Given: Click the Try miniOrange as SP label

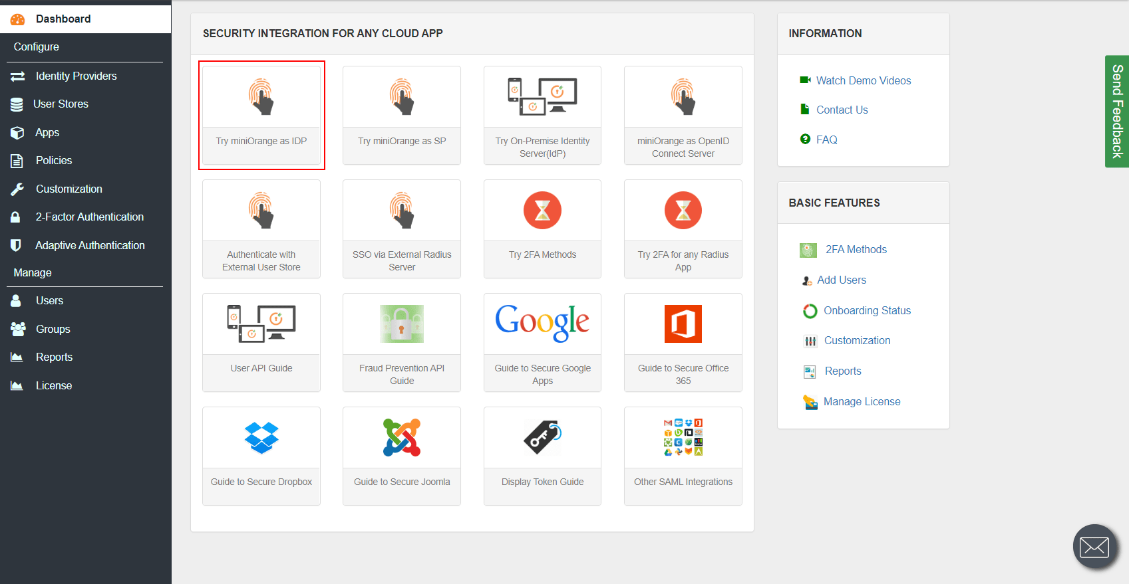Looking at the screenshot, I should tap(402, 141).
